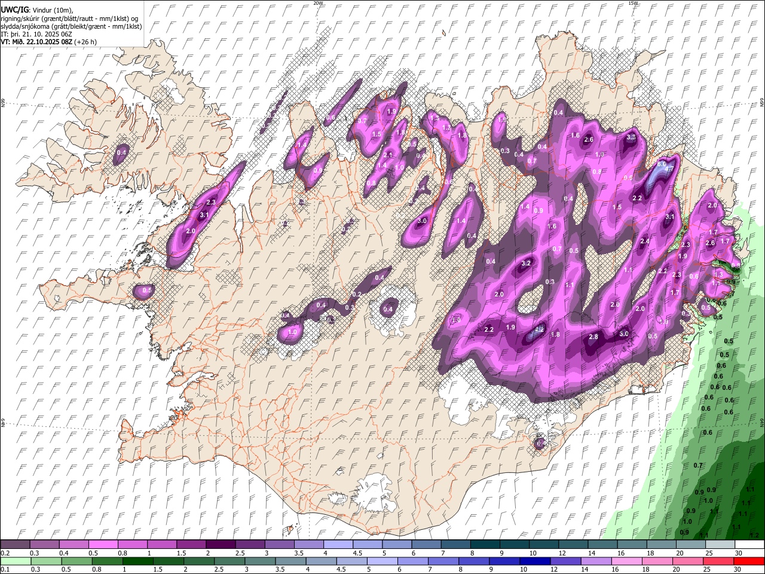765x574 pixels.
Task: Click the '(+26 h)' forecast offset text
Action: (x=85, y=42)
